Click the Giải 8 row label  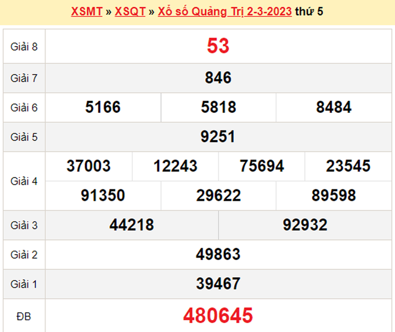coord(24,47)
